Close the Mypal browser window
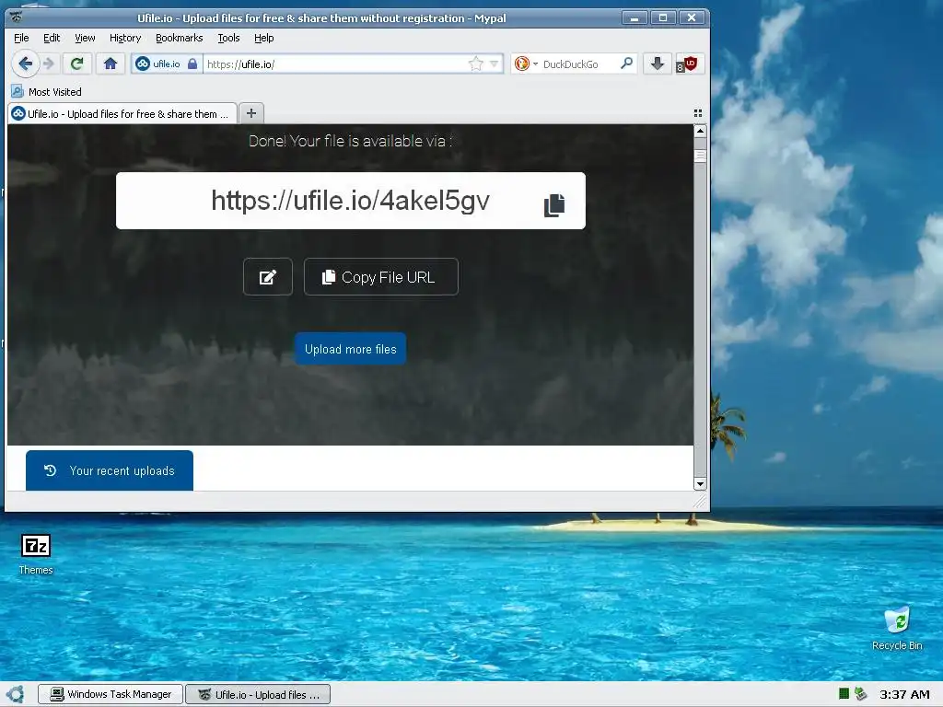 (x=692, y=18)
